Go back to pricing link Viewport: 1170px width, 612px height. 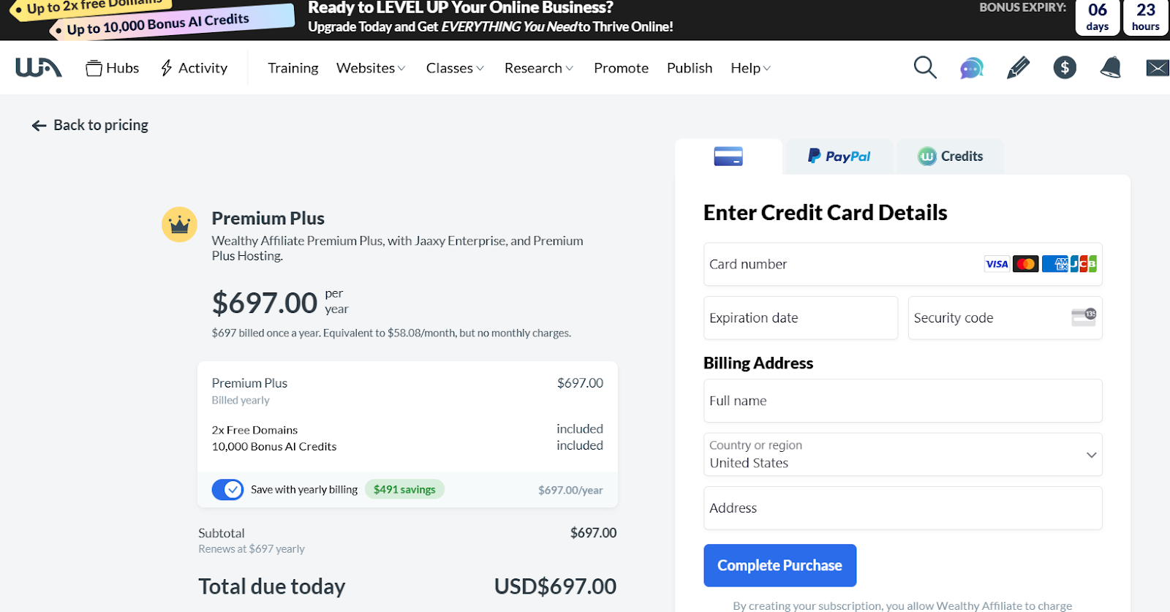click(x=91, y=125)
